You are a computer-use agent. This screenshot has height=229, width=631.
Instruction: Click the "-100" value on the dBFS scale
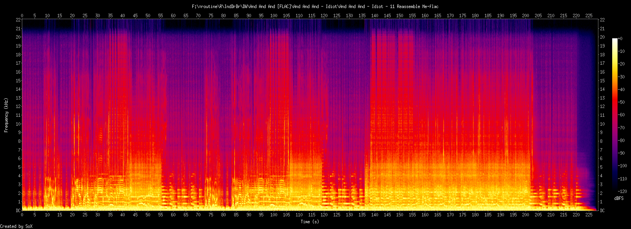click(x=622, y=166)
